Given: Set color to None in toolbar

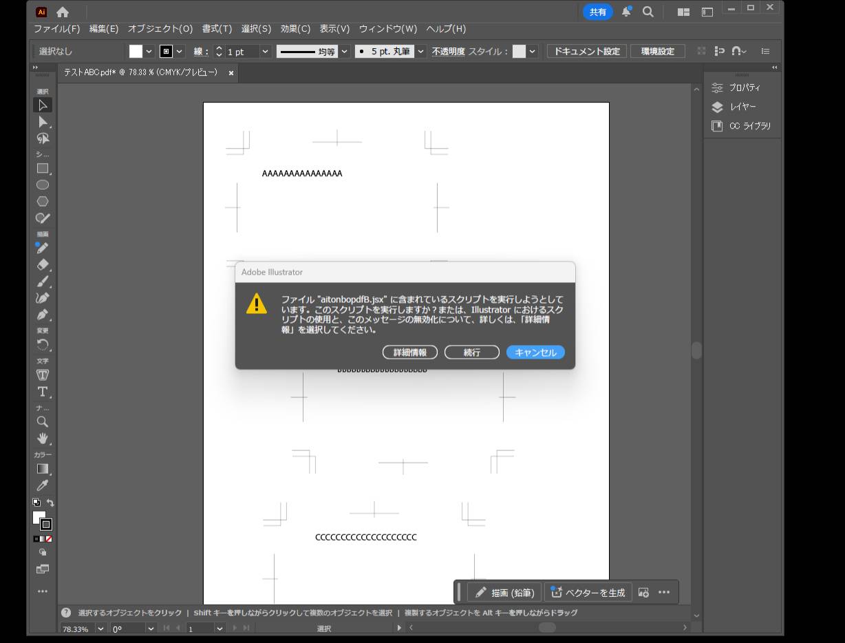Looking at the screenshot, I should point(49,539).
